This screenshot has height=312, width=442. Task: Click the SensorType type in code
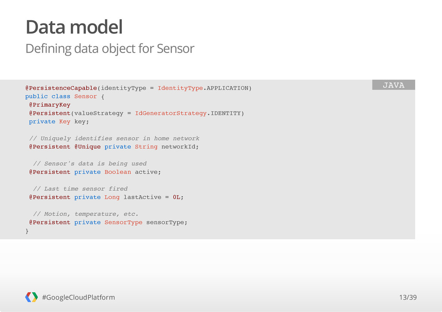coord(123,222)
